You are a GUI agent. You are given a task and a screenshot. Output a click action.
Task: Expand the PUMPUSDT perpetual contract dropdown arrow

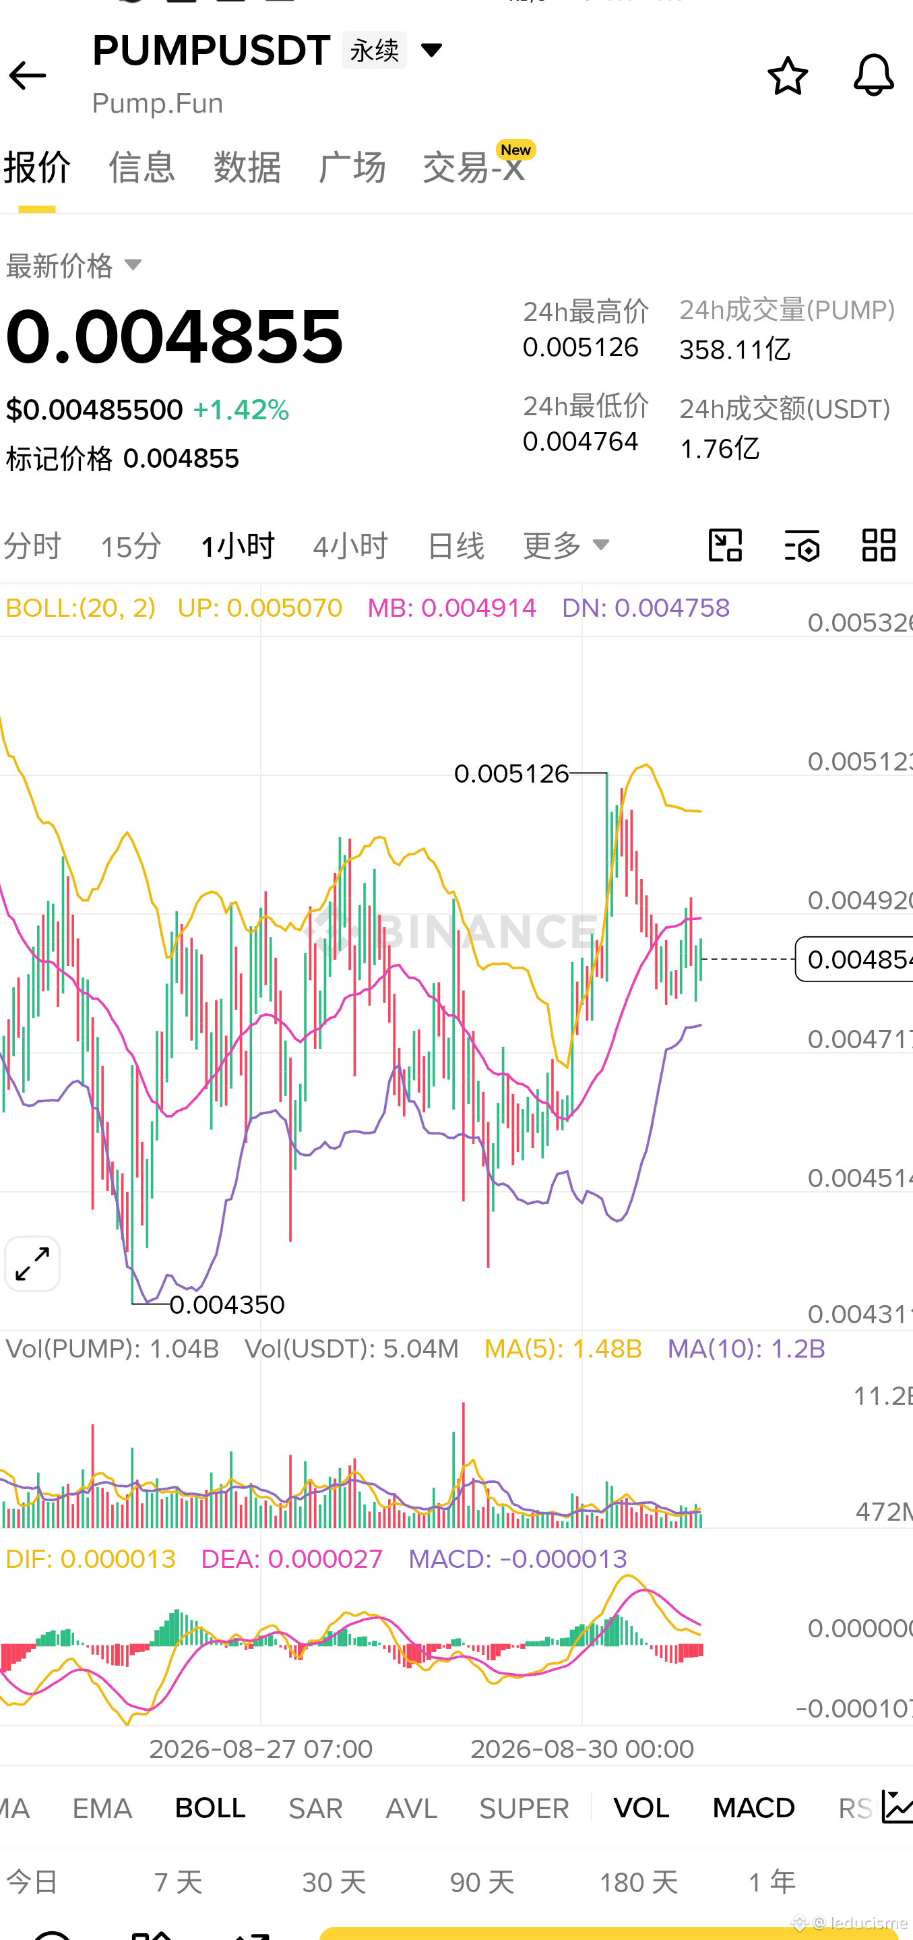[431, 51]
